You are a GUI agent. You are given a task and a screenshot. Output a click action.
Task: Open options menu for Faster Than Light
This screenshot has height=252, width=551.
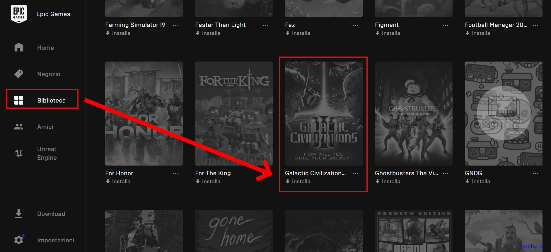tap(266, 25)
